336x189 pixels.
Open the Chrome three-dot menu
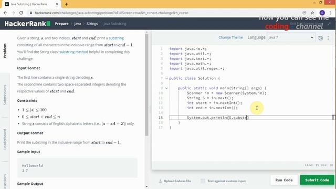(x=330, y=13)
